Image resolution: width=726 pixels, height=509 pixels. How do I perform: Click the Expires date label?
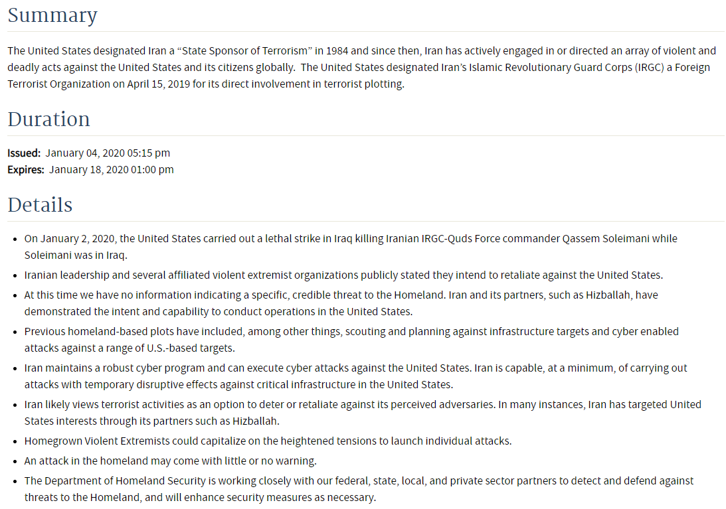(x=26, y=169)
